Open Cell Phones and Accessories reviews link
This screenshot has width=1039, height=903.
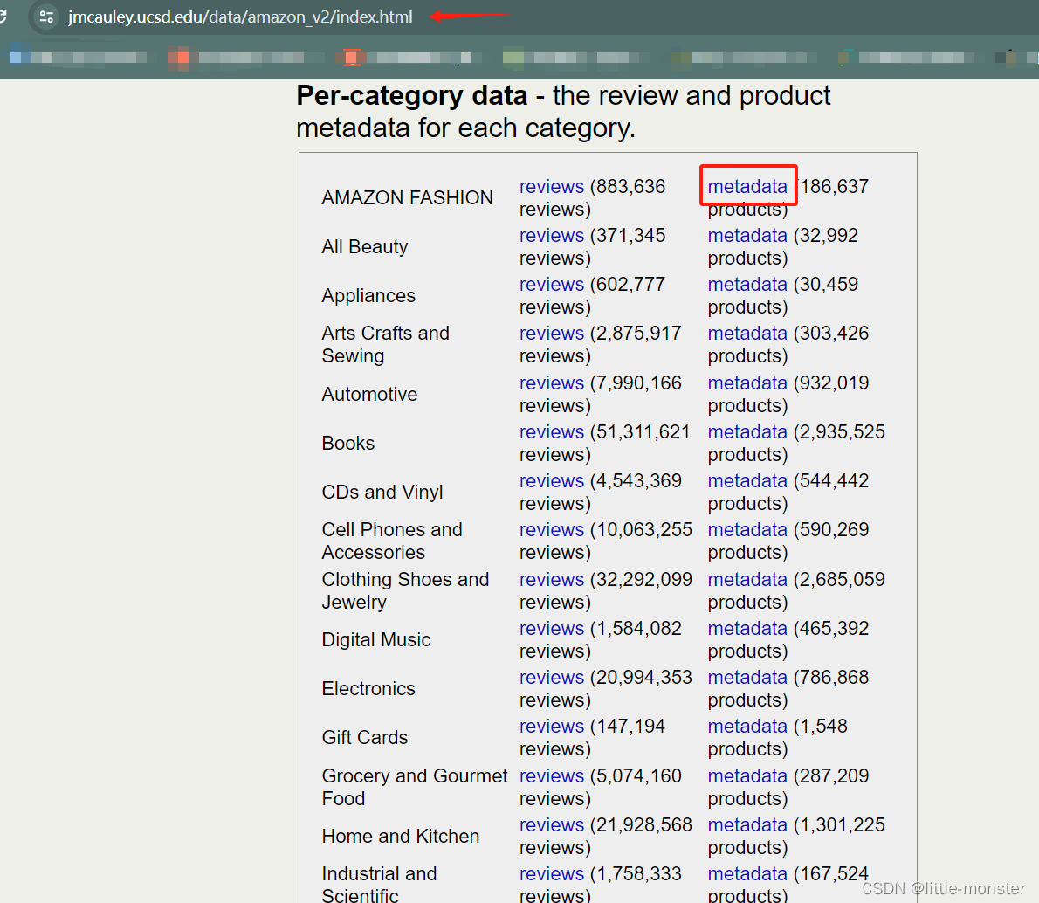551,530
